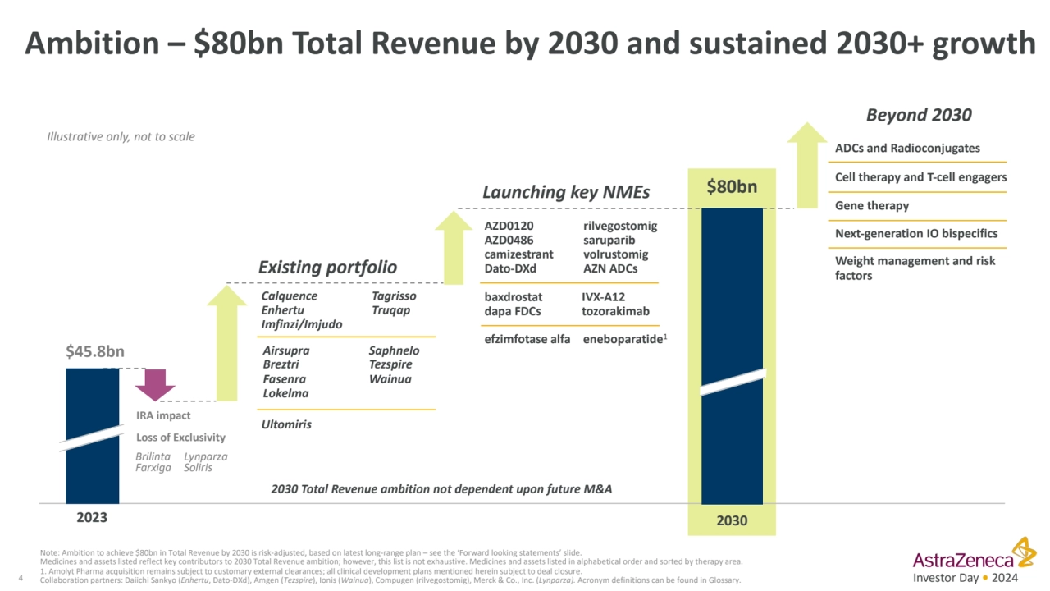Select the $80bn 2030 revenue bar

coord(732,356)
